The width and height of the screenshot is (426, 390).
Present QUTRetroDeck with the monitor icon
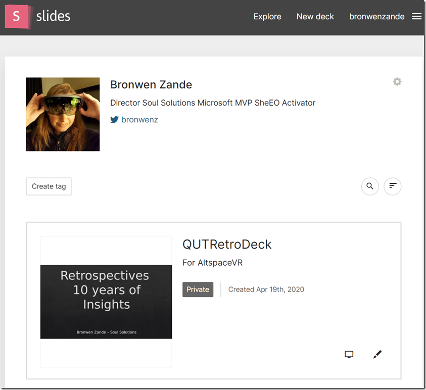pyautogui.click(x=349, y=354)
